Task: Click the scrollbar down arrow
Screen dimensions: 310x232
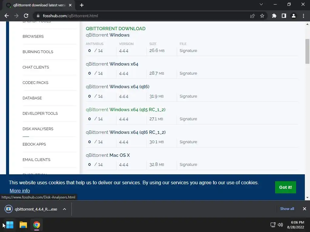Action: (307, 198)
